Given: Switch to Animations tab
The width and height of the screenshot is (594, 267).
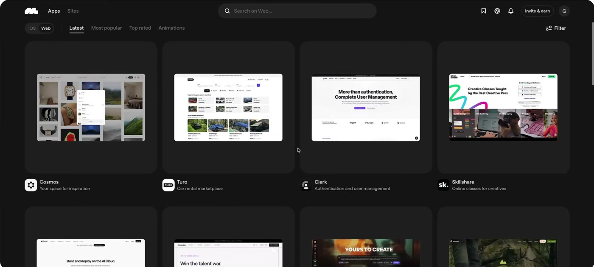Looking at the screenshot, I should point(171,28).
